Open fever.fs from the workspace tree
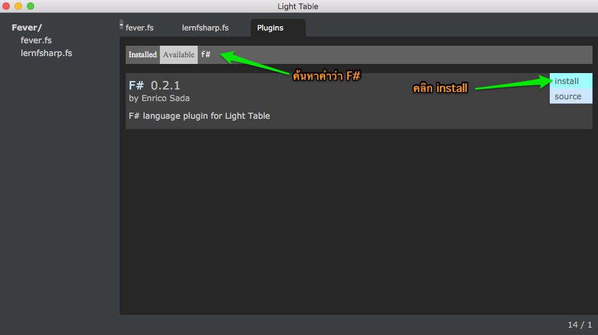Image resolution: width=598 pixels, height=335 pixels. [x=36, y=40]
